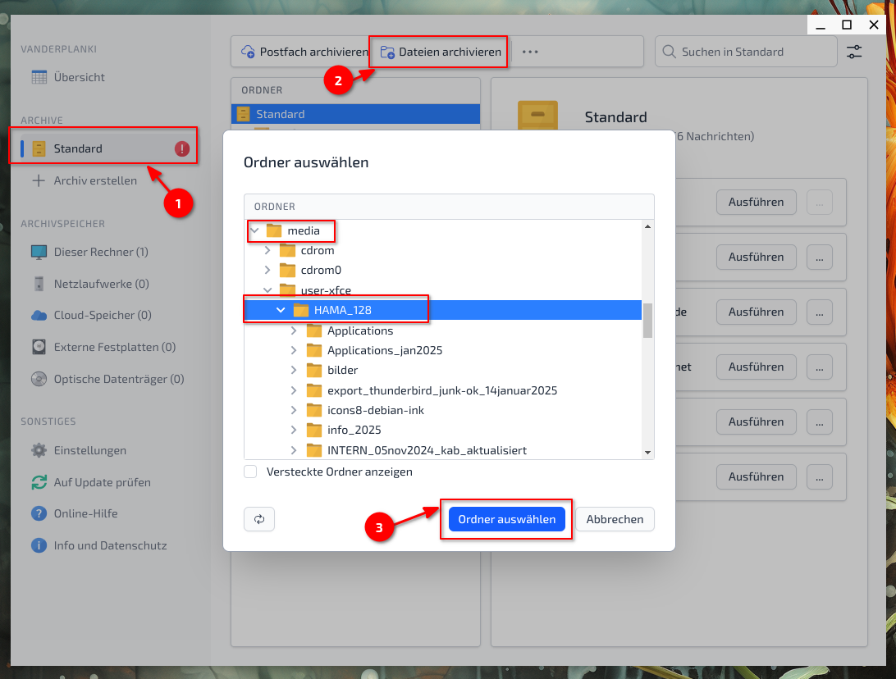Open Online-Hilfe question mark icon

[x=39, y=513]
